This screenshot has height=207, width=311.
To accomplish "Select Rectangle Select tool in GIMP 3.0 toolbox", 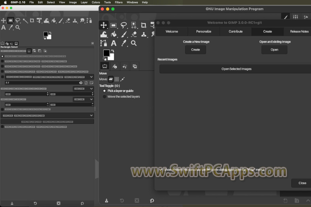I will [114, 25].
